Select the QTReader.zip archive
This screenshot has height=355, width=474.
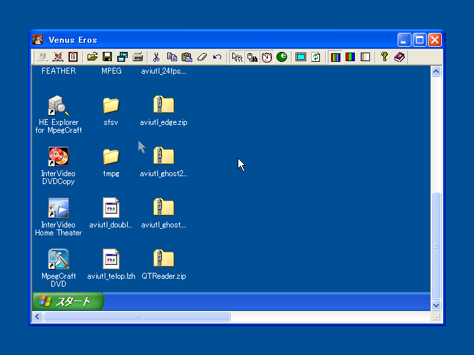point(163,264)
